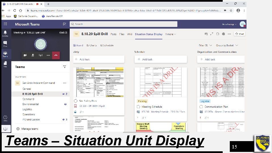
Task: Filter the Teams list with funnel icon
Action: [65, 67]
